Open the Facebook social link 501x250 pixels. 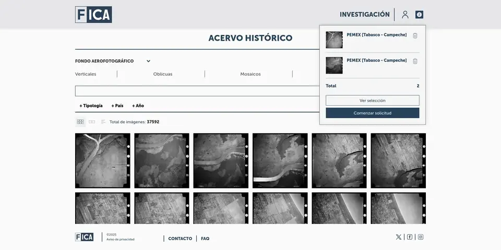click(410, 237)
